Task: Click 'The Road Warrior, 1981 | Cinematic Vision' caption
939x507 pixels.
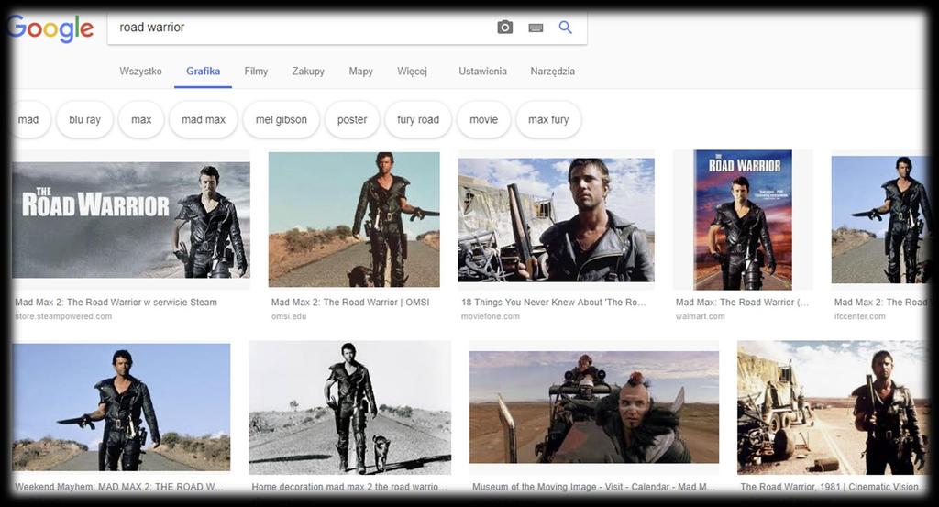Action: [833, 487]
